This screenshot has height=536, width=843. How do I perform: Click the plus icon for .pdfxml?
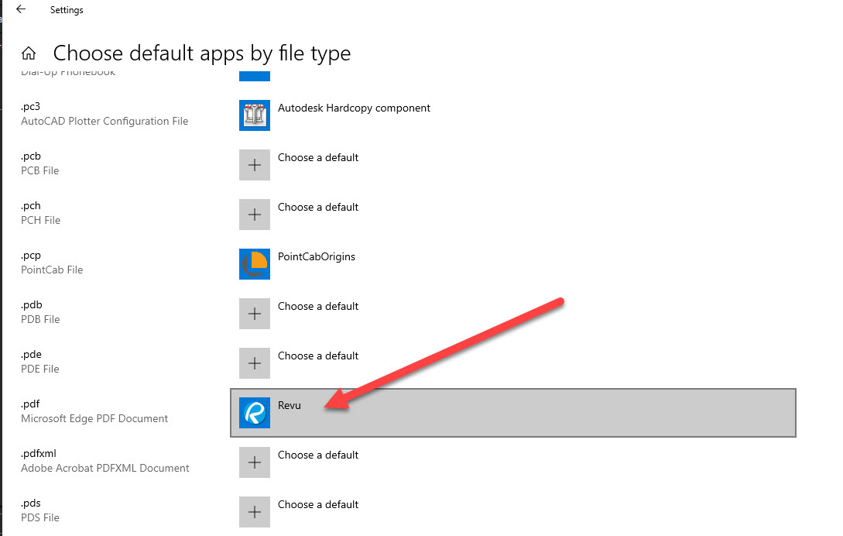pos(255,462)
